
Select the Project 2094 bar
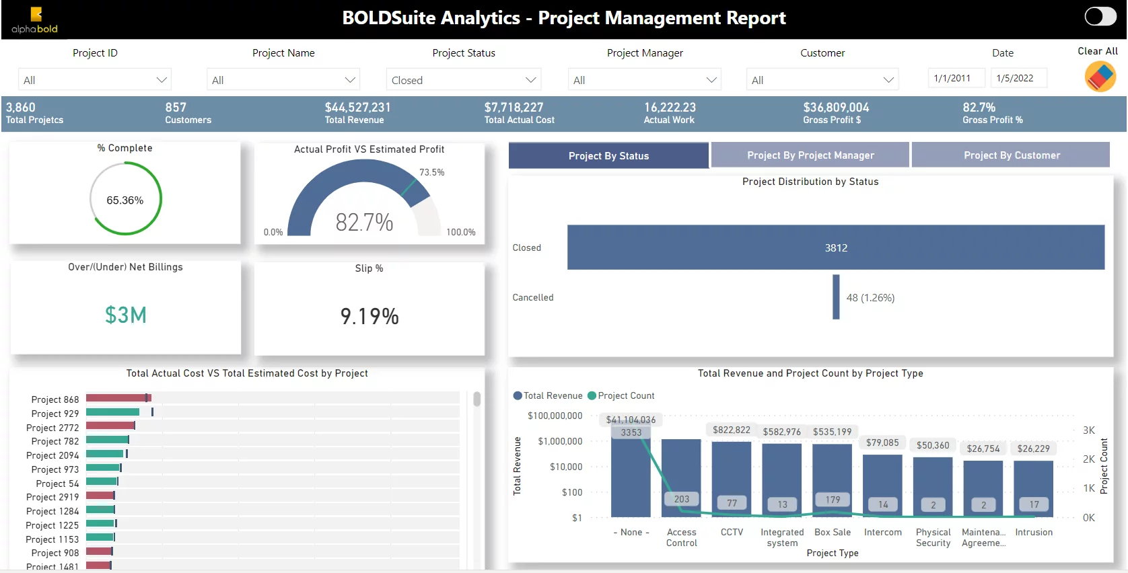(x=105, y=453)
